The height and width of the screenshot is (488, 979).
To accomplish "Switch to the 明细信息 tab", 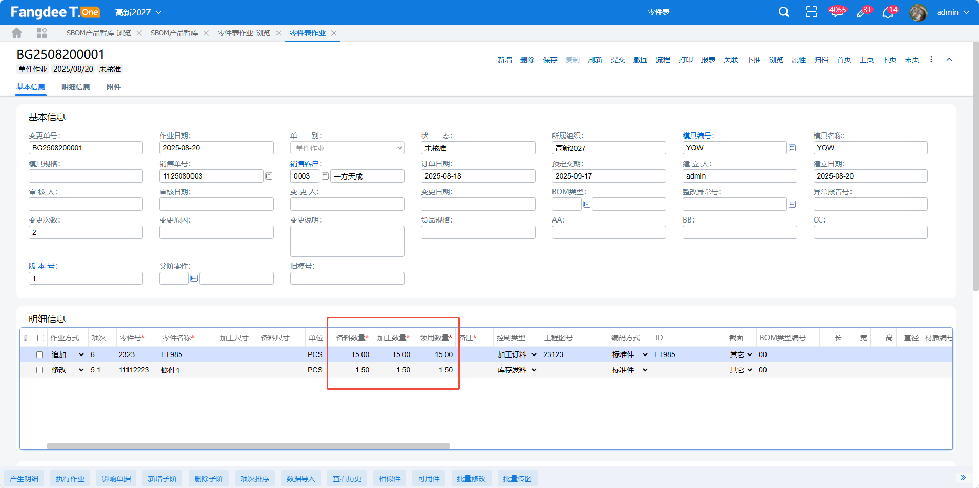I will tap(76, 87).
